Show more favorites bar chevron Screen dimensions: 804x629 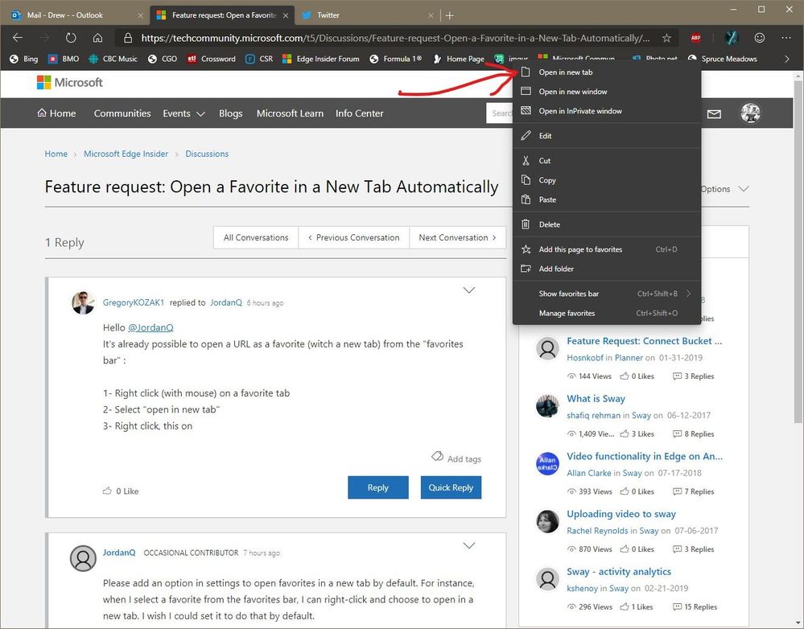tap(787, 59)
